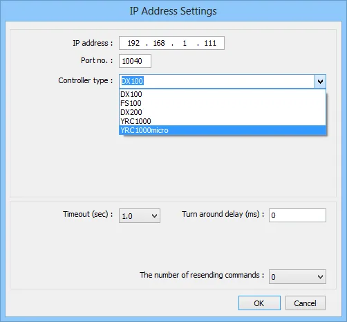The height and width of the screenshot is (322, 347).
Task: Select DX100 from the controller list
Action: [x=223, y=94]
